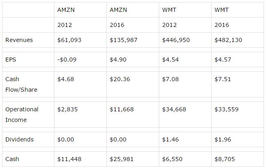Select the $1.46 dividends cell

tap(170, 139)
